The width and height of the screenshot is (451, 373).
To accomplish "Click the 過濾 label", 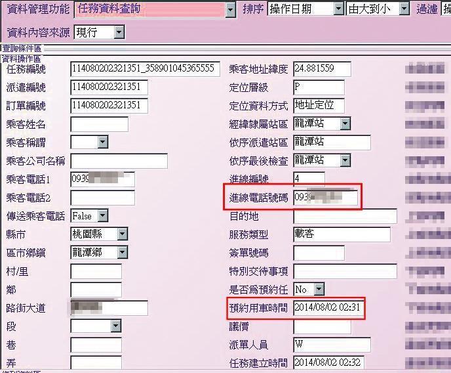I will 427,9.
